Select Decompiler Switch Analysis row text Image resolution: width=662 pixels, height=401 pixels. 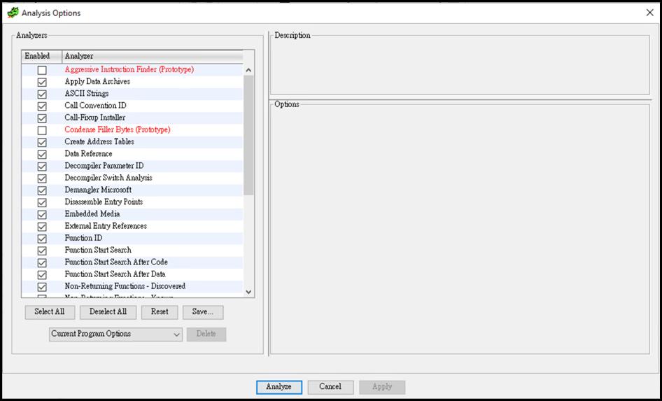point(108,178)
